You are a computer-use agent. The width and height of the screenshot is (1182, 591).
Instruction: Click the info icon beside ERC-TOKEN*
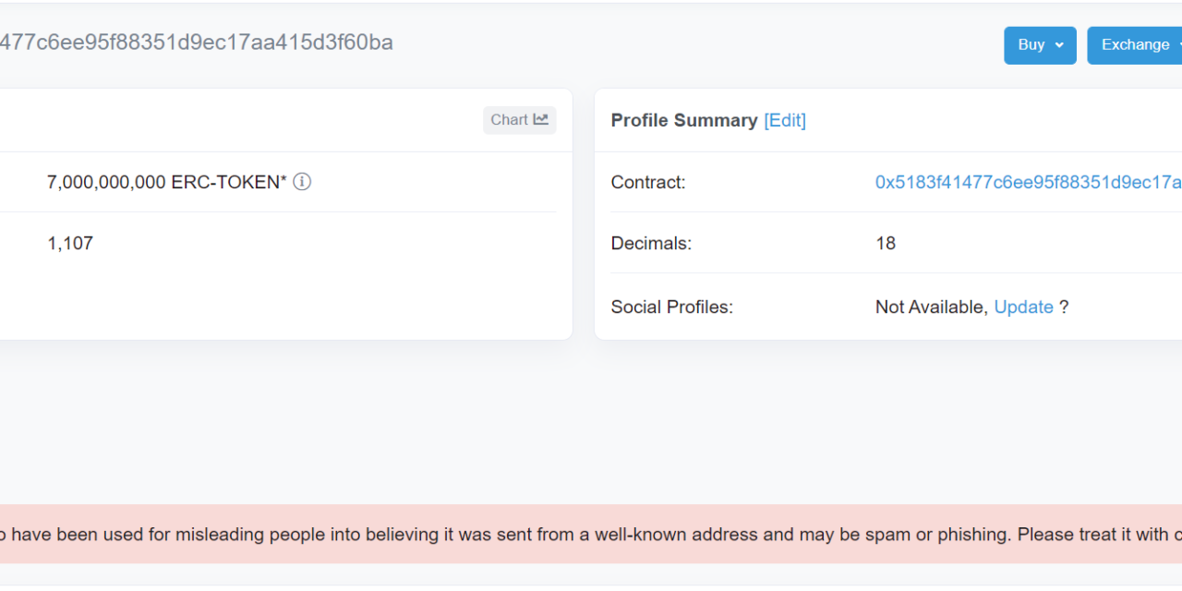point(302,182)
